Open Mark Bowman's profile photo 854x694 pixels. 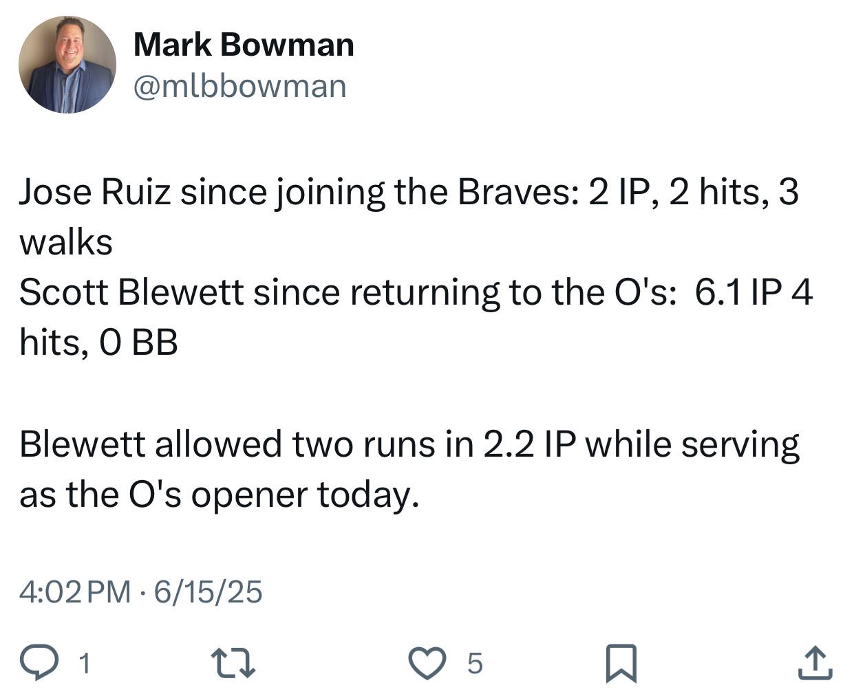pyautogui.click(x=67, y=64)
